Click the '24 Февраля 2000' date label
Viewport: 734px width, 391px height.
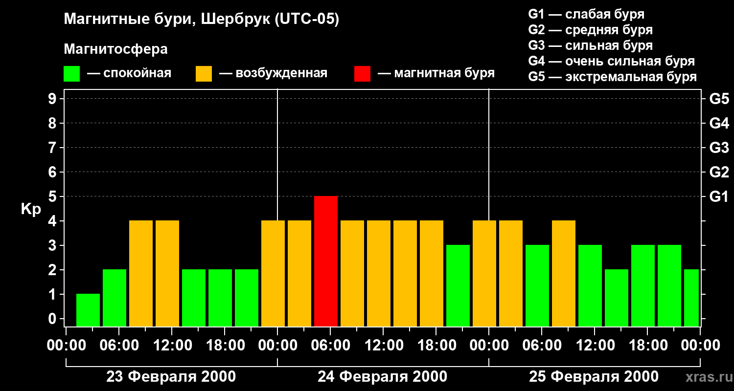[x=383, y=377]
